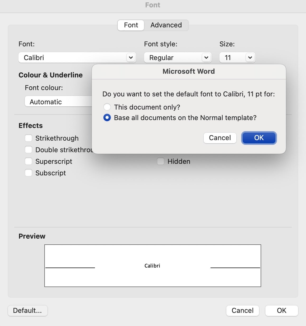Select the Font tab
This screenshot has height=326, width=306.
pyautogui.click(x=131, y=25)
